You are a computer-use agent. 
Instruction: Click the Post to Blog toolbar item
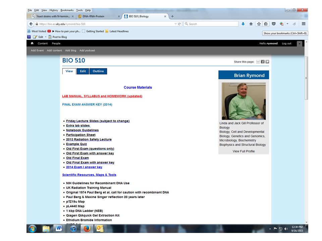(57, 37)
